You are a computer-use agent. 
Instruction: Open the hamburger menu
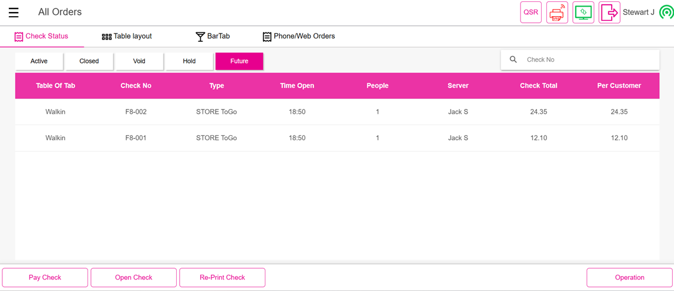[x=13, y=13]
